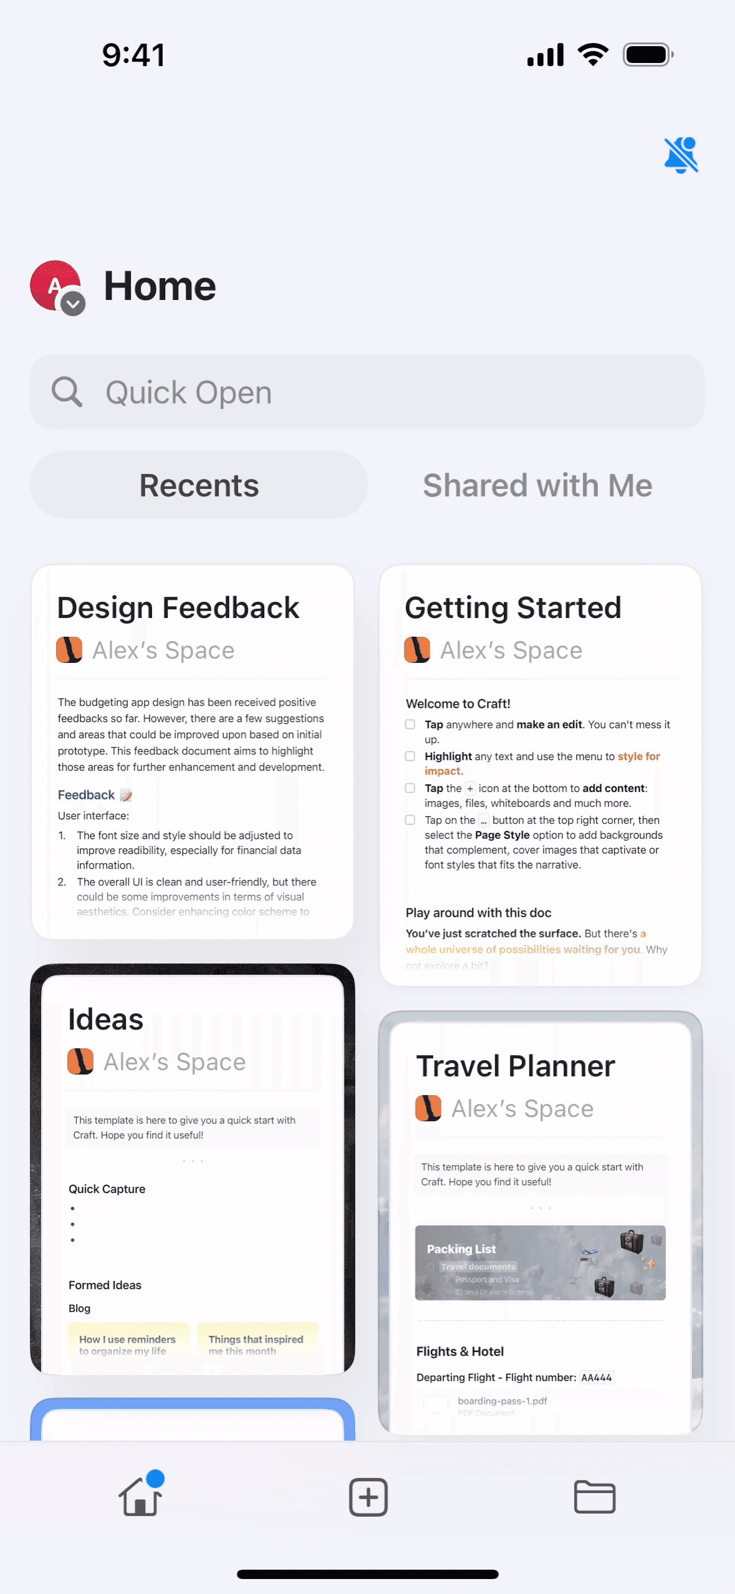This screenshot has width=735, height=1594.
Task: Tap the Travel Planner document title
Action: coord(516,1066)
